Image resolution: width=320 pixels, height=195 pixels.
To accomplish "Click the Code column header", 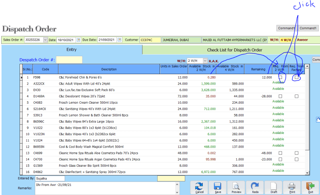I will click(46, 69).
